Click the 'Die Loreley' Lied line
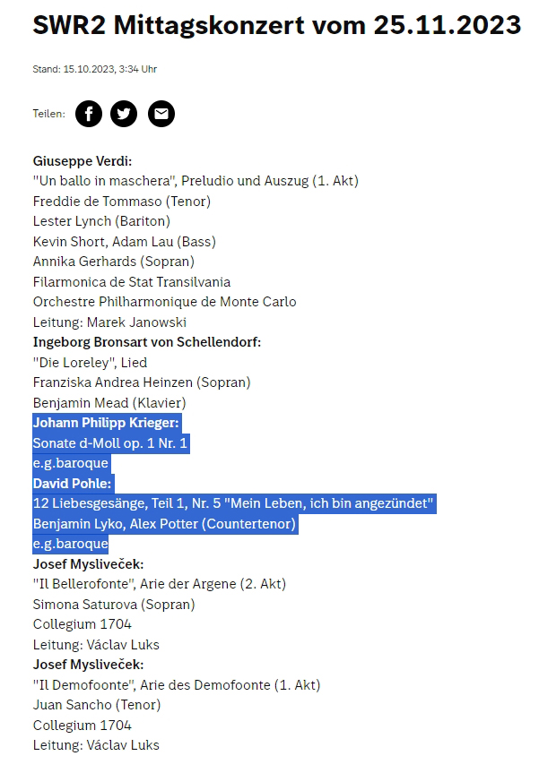This screenshot has height=773, width=539. pos(90,362)
